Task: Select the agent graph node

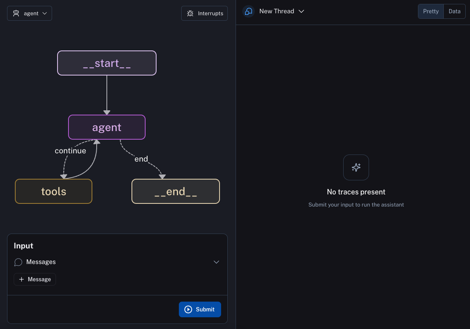Action: 107,127
